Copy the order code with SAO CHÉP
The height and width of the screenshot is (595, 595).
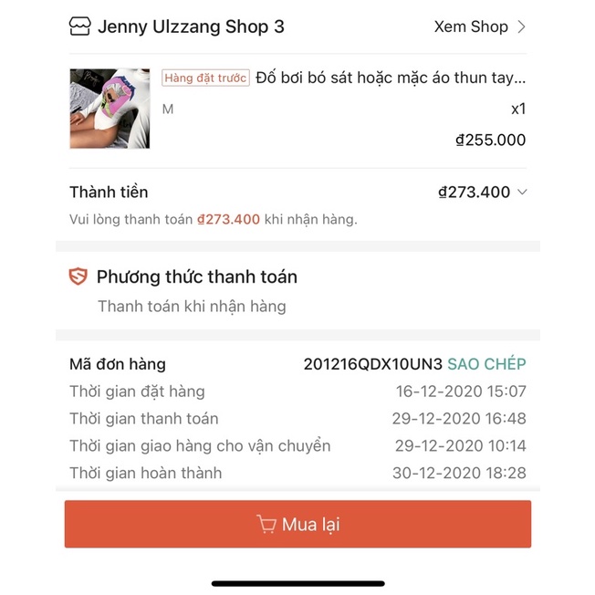pyautogui.click(x=486, y=364)
